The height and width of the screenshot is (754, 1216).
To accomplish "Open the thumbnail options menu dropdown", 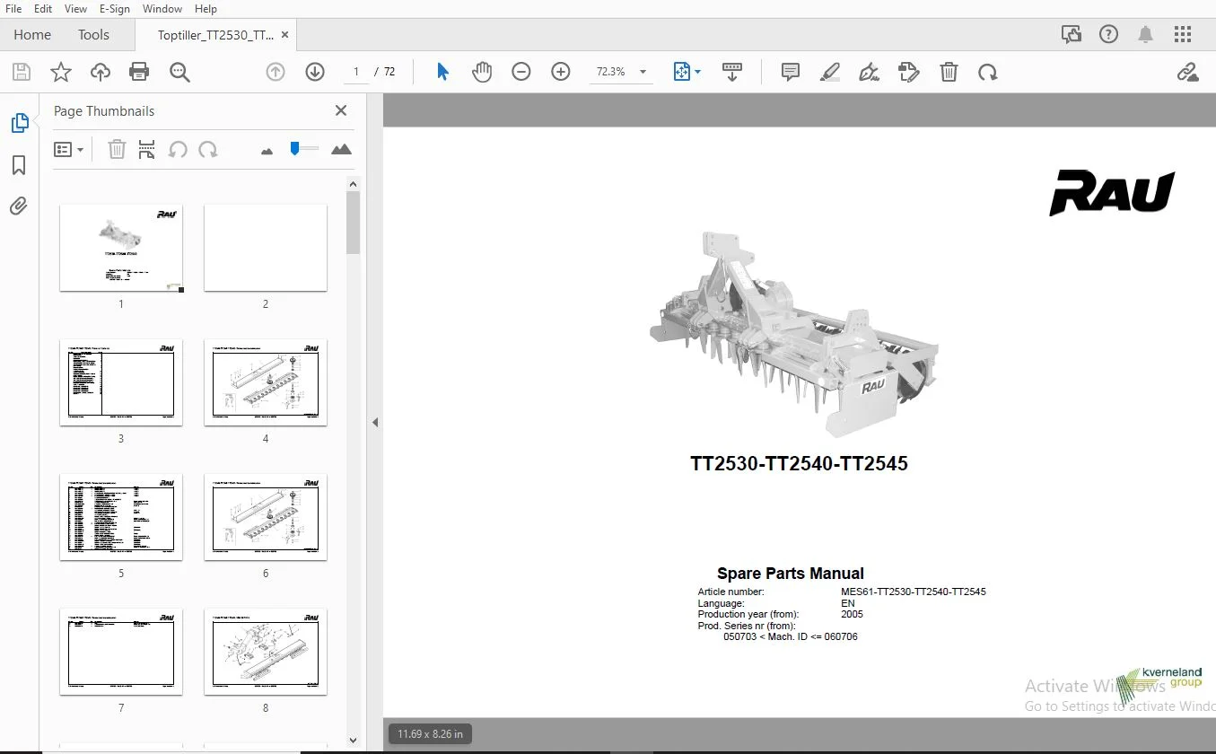I will click(x=69, y=149).
